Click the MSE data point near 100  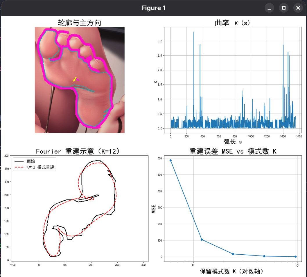point(202,240)
